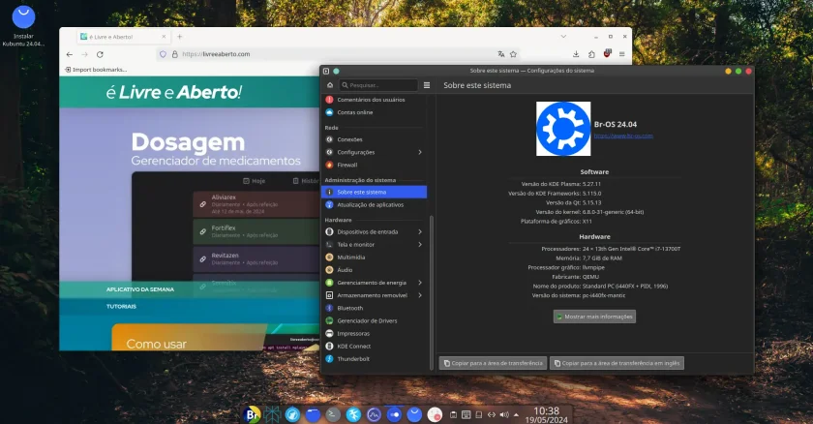Open the Instalar Kubuntu 24.04 desktop icon

[x=23, y=25]
